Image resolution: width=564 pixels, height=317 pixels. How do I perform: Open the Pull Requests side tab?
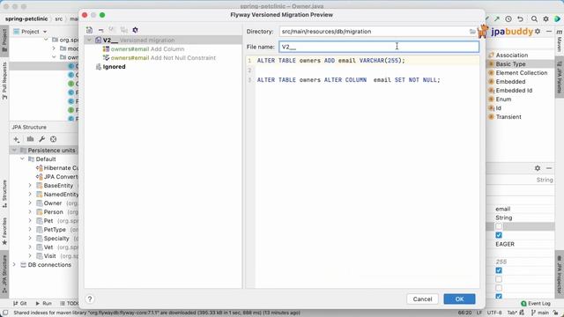4,81
